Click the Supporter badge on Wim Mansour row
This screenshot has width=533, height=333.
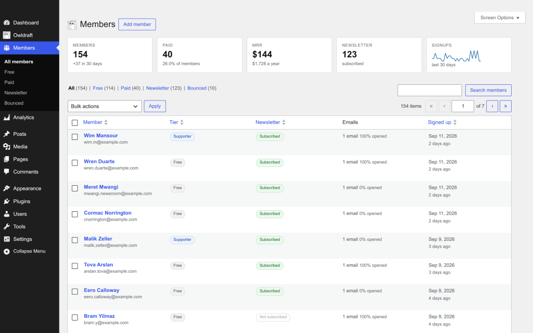(x=182, y=137)
